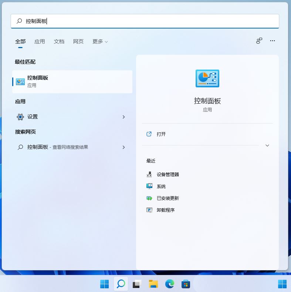Switch to the 应用 filter tab

pyautogui.click(x=40, y=41)
